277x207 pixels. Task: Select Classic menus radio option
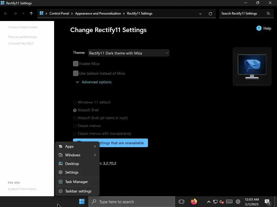coord(75,126)
